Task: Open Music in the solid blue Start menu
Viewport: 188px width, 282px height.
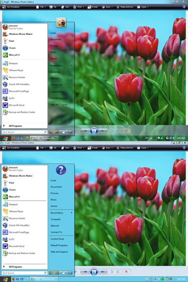Action: point(61,200)
